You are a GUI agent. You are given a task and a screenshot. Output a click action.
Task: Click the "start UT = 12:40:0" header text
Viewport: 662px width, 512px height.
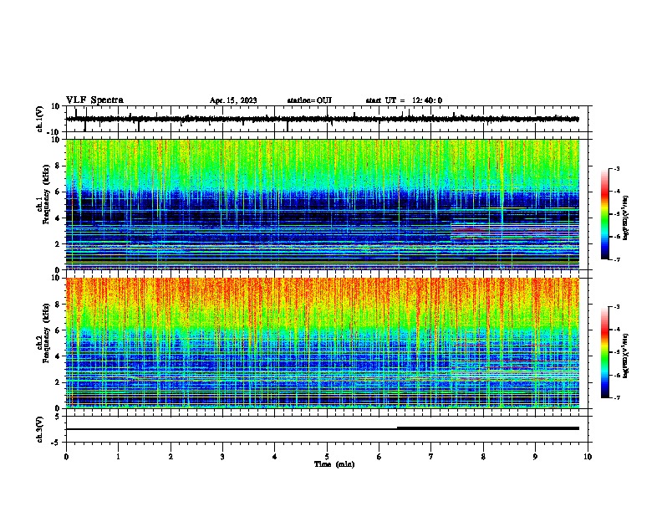404,100
